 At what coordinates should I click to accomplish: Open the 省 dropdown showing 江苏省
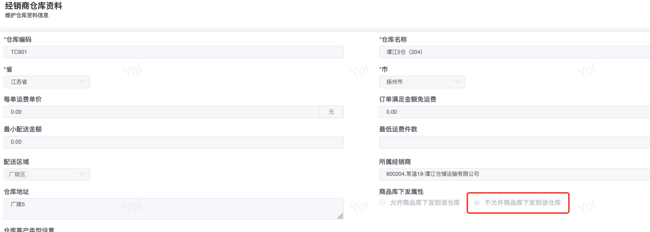(47, 82)
